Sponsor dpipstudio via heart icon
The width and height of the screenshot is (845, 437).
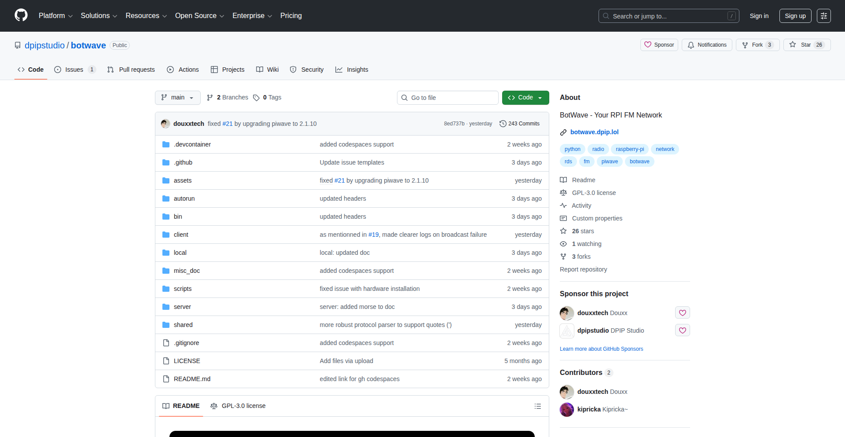(x=683, y=331)
